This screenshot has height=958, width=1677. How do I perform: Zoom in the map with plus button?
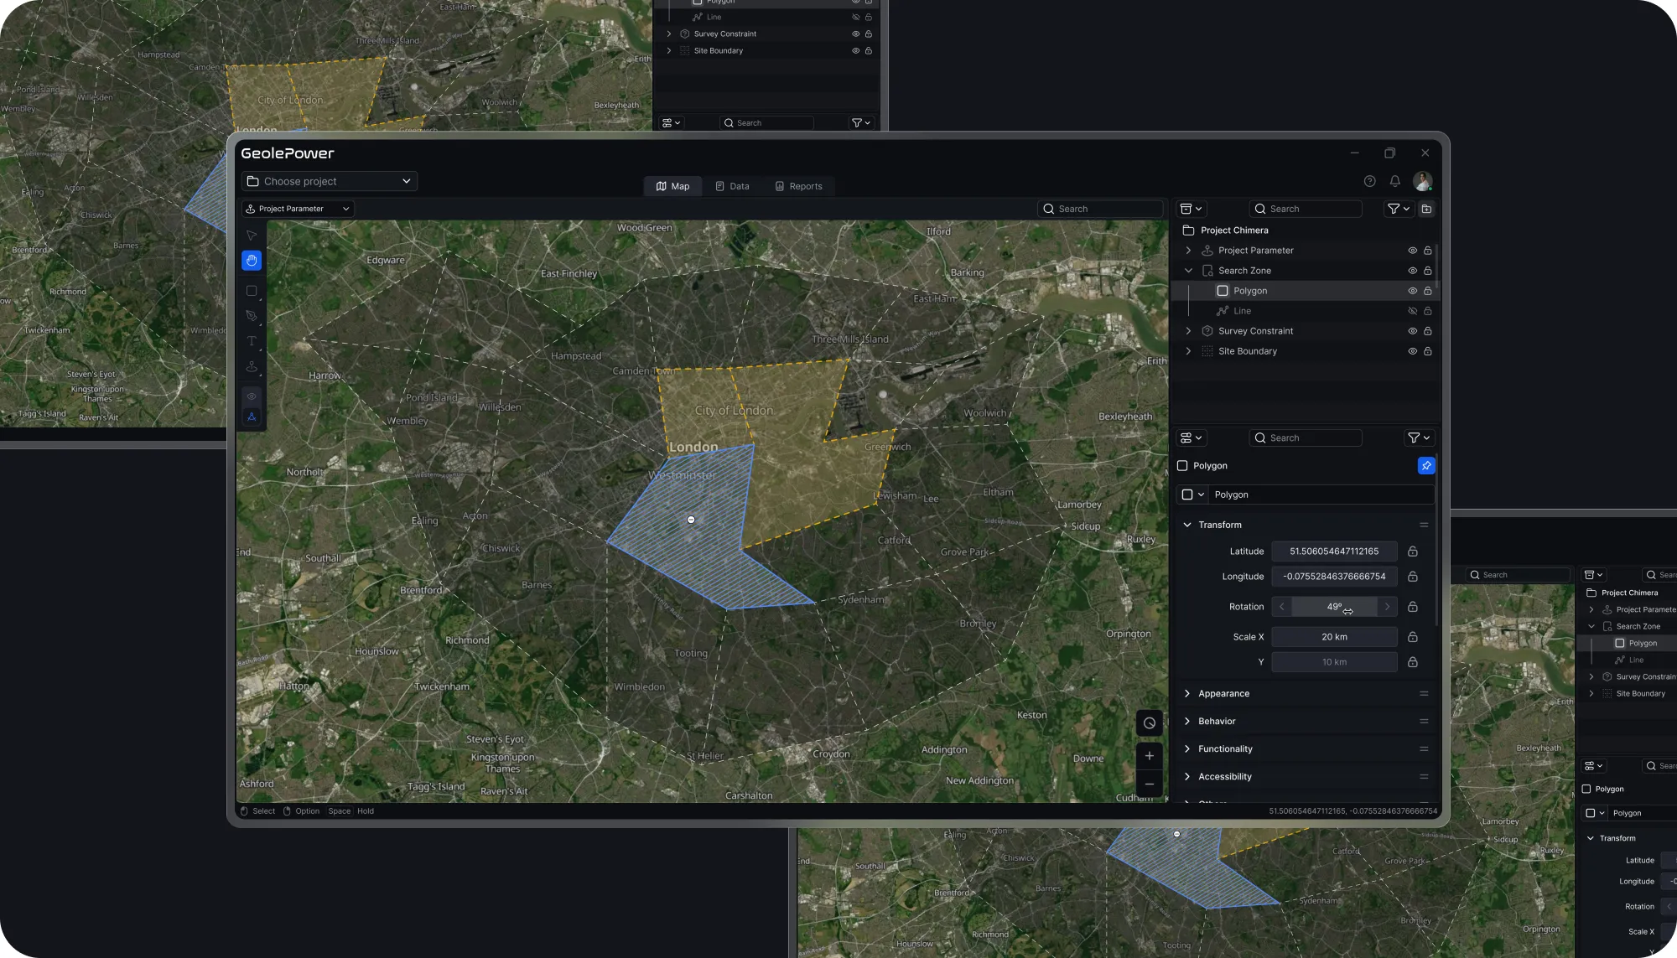1150,756
